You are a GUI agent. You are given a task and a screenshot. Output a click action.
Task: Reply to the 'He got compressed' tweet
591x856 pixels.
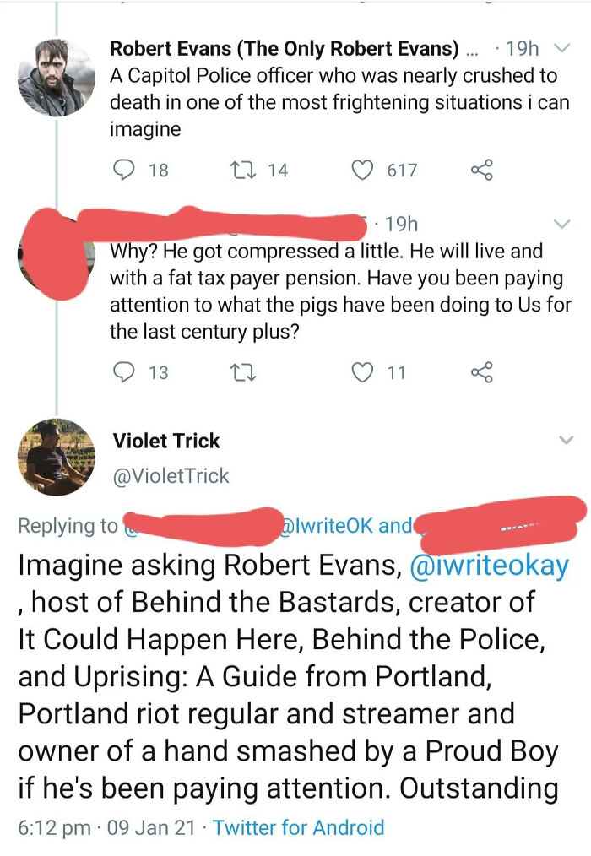tap(122, 371)
